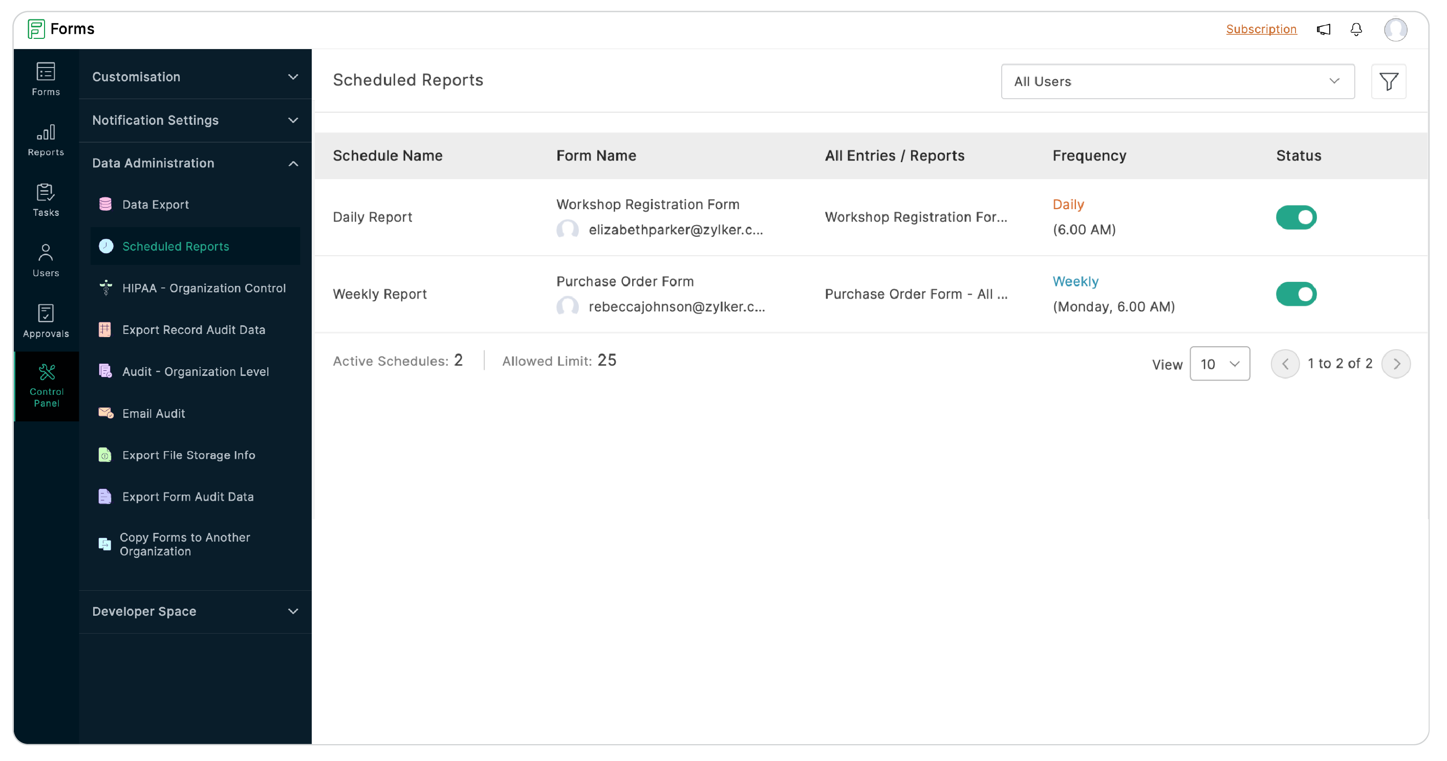
Task: Click the Subscription link at top right
Action: tap(1261, 29)
